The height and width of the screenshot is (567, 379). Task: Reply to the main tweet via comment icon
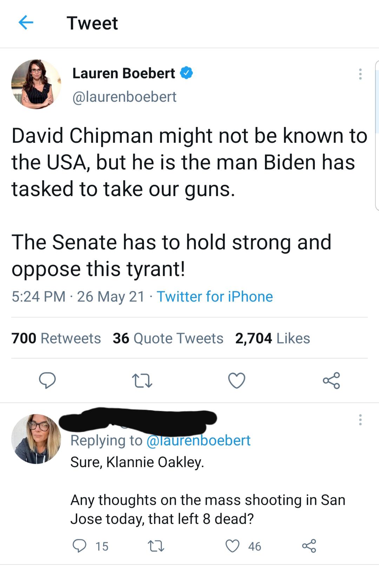tap(47, 380)
